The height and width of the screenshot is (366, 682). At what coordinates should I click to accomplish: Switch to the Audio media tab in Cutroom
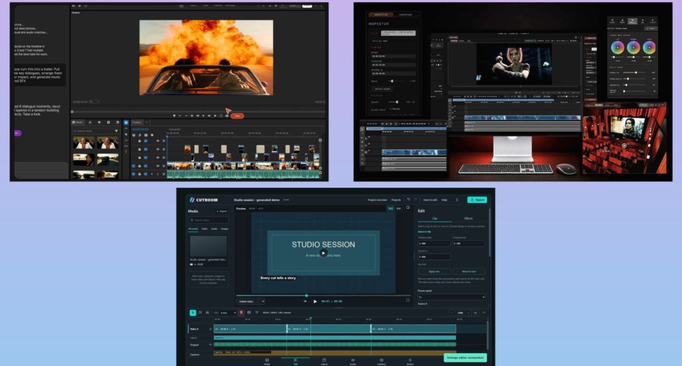coord(214,229)
